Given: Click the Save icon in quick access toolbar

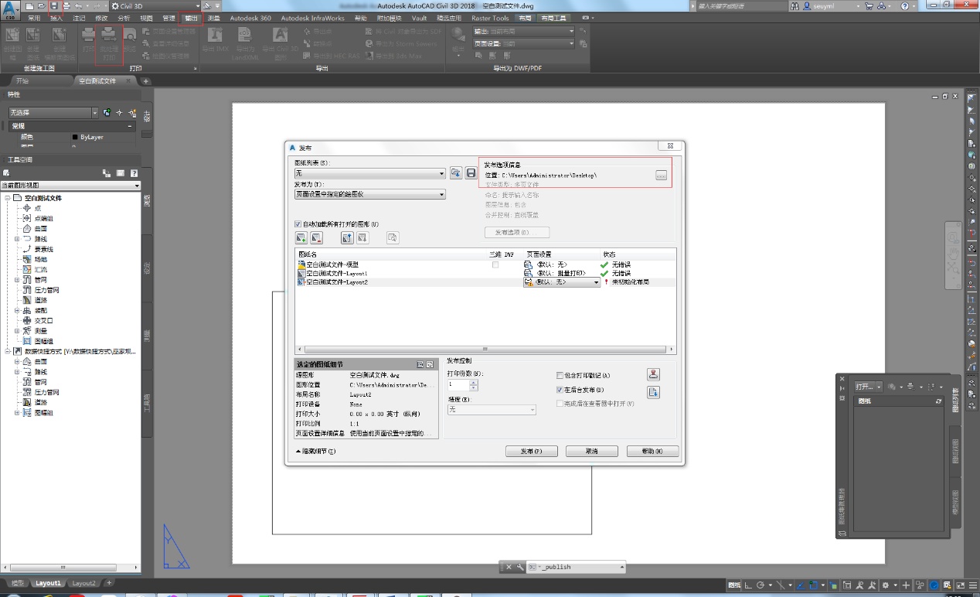Looking at the screenshot, I should pyautogui.click(x=54, y=5).
